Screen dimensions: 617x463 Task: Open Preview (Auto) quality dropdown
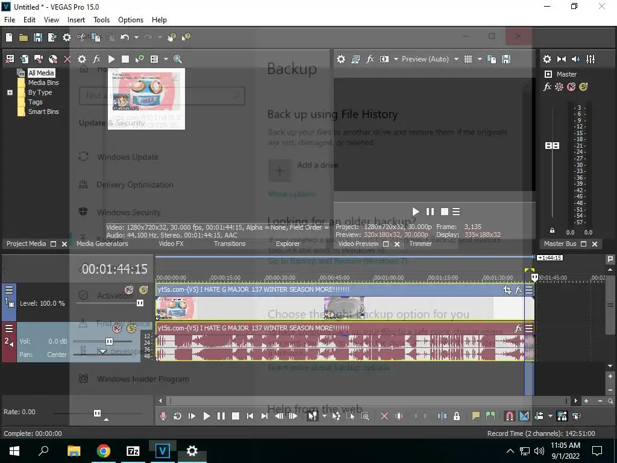click(x=456, y=59)
